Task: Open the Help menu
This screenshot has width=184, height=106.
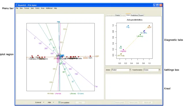Action: 55,8
